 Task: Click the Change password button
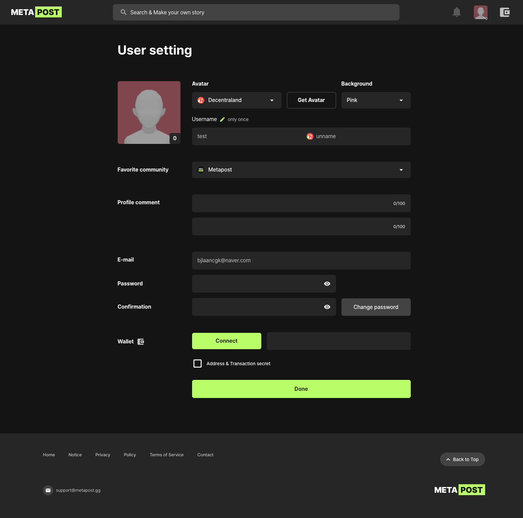pos(376,307)
